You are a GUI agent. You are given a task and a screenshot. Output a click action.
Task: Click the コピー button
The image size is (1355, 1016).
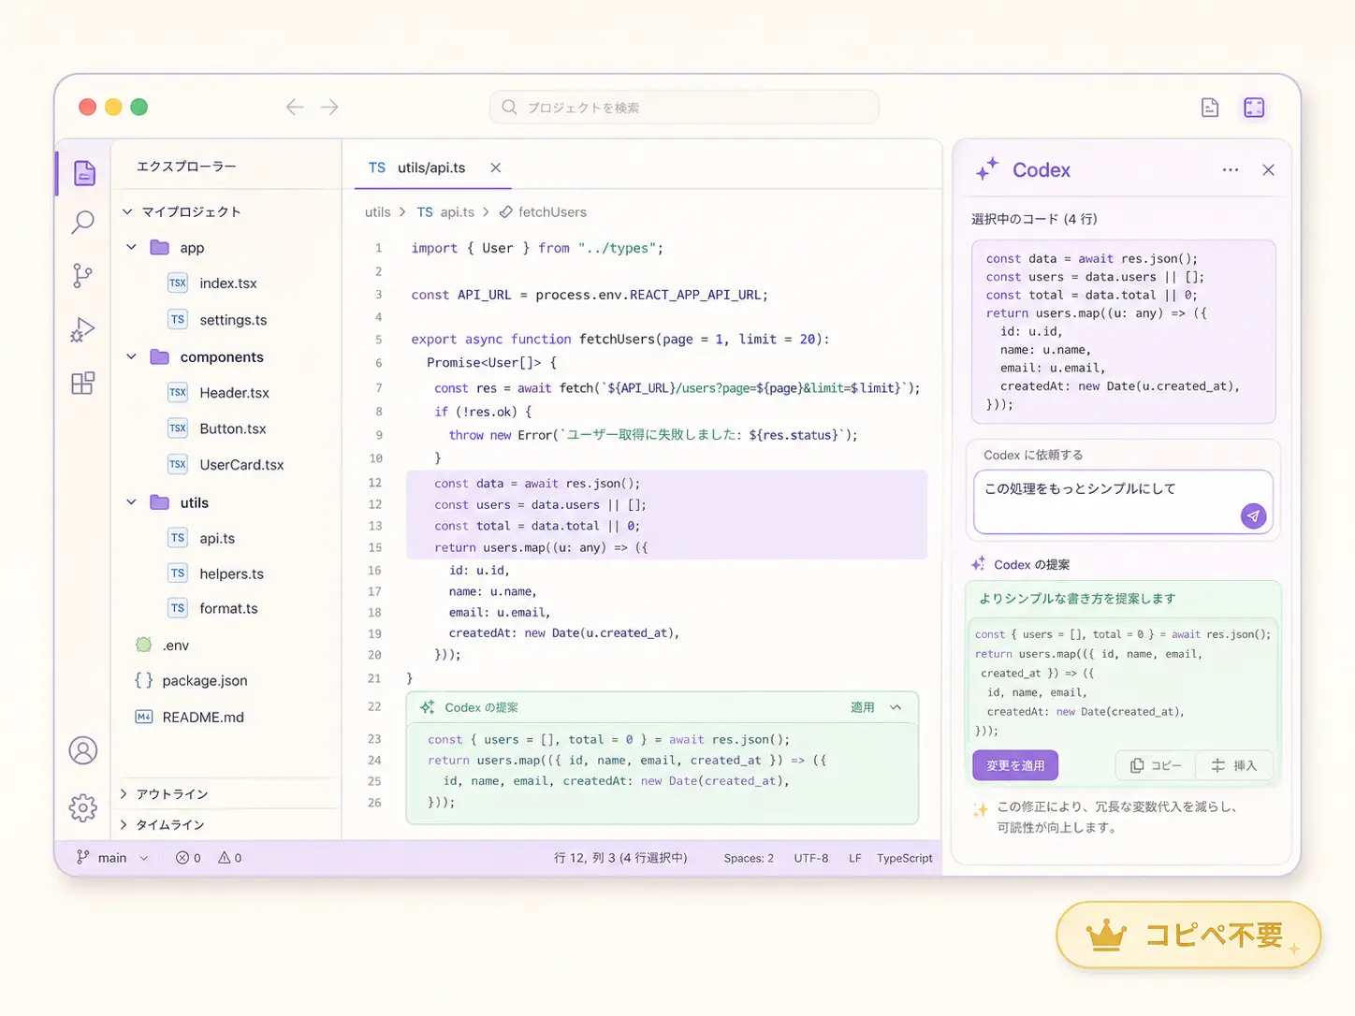pos(1156,765)
